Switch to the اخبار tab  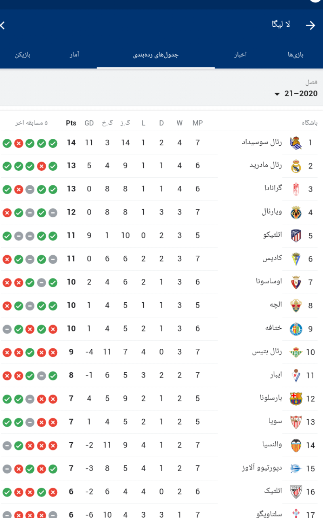(241, 55)
